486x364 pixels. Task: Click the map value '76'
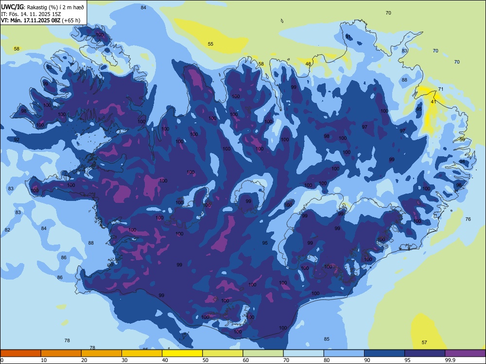click(468, 219)
